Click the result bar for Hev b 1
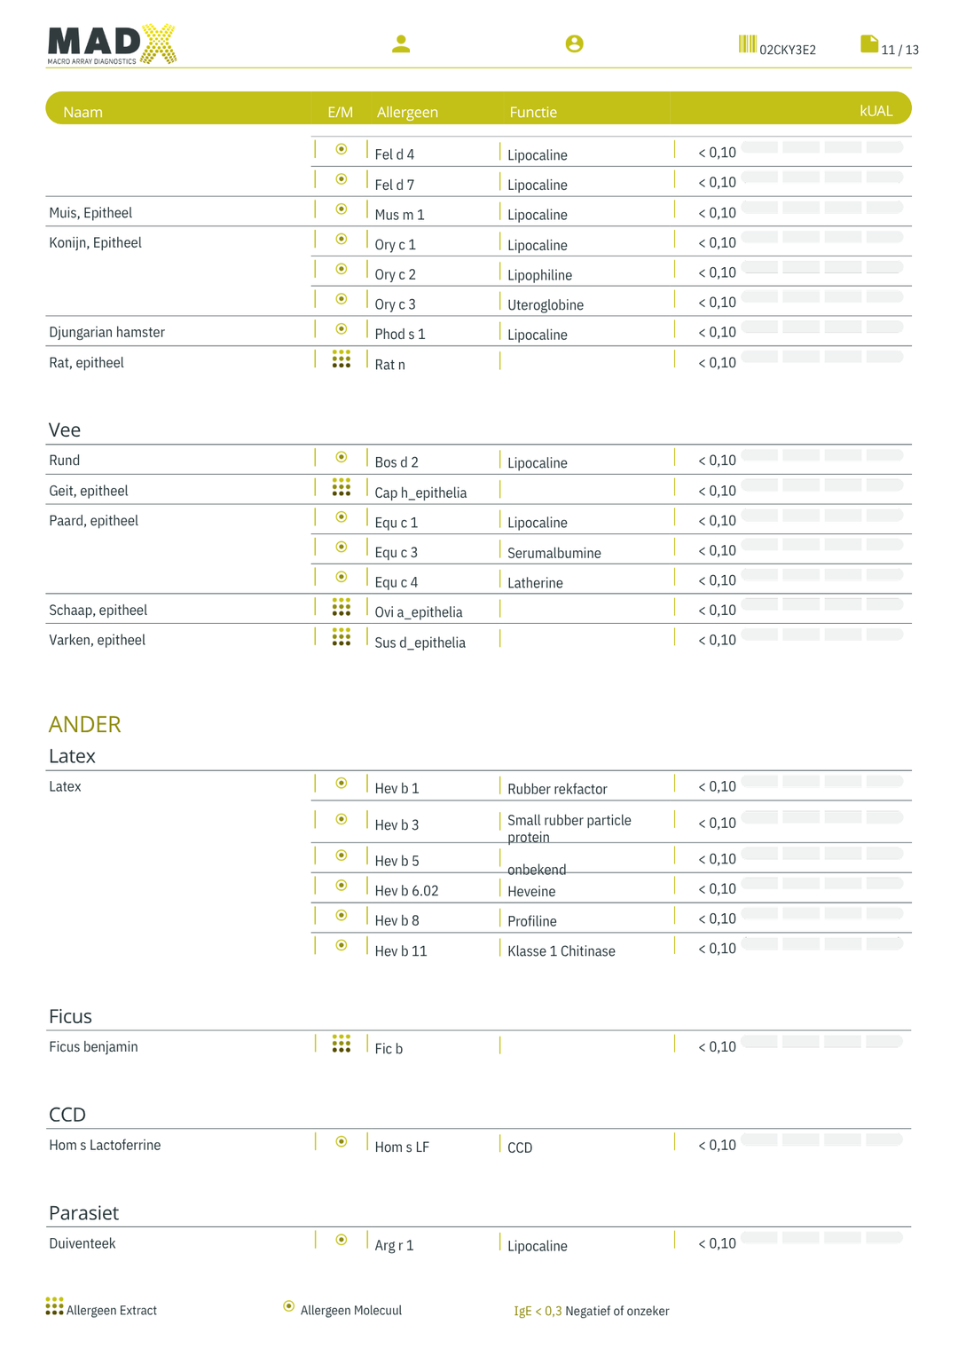 tap(822, 781)
